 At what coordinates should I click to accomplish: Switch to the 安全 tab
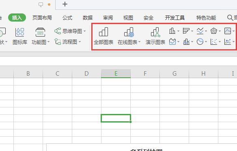pos(149,18)
